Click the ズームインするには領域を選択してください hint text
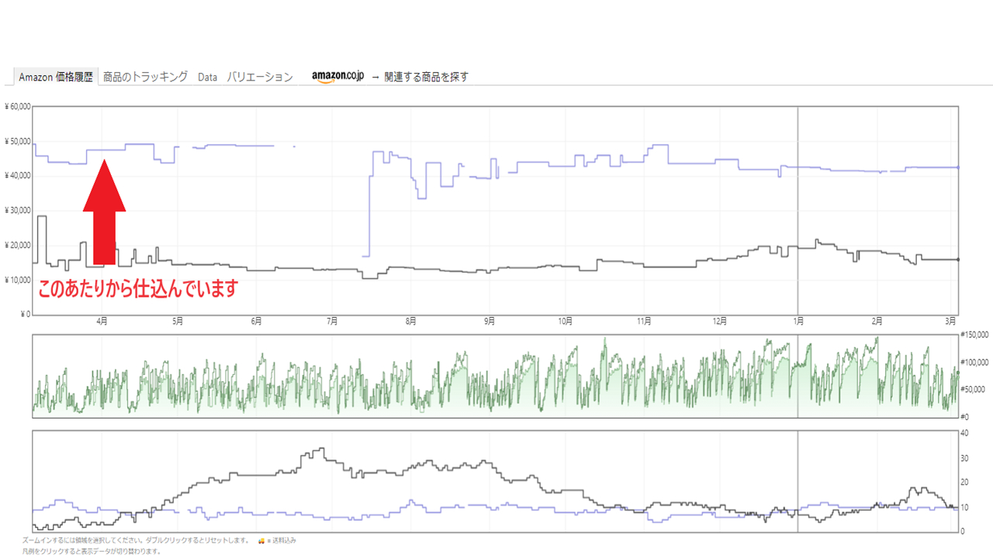 135,540
